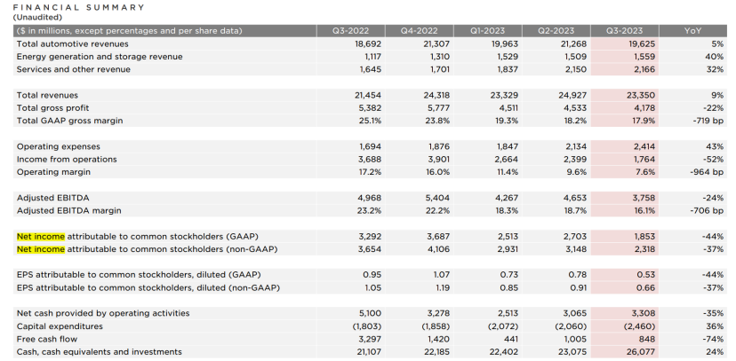The width and height of the screenshot is (736, 361).
Task: Select the Adjusted EBITDA margin label
Action: [68, 210]
